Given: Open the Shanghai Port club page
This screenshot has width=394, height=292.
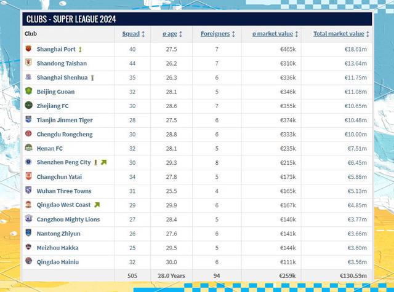Looking at the screenshot, I should point(56,49).
